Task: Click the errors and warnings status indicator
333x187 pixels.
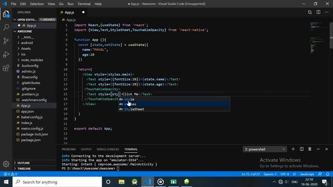Action: coord(10,174)
